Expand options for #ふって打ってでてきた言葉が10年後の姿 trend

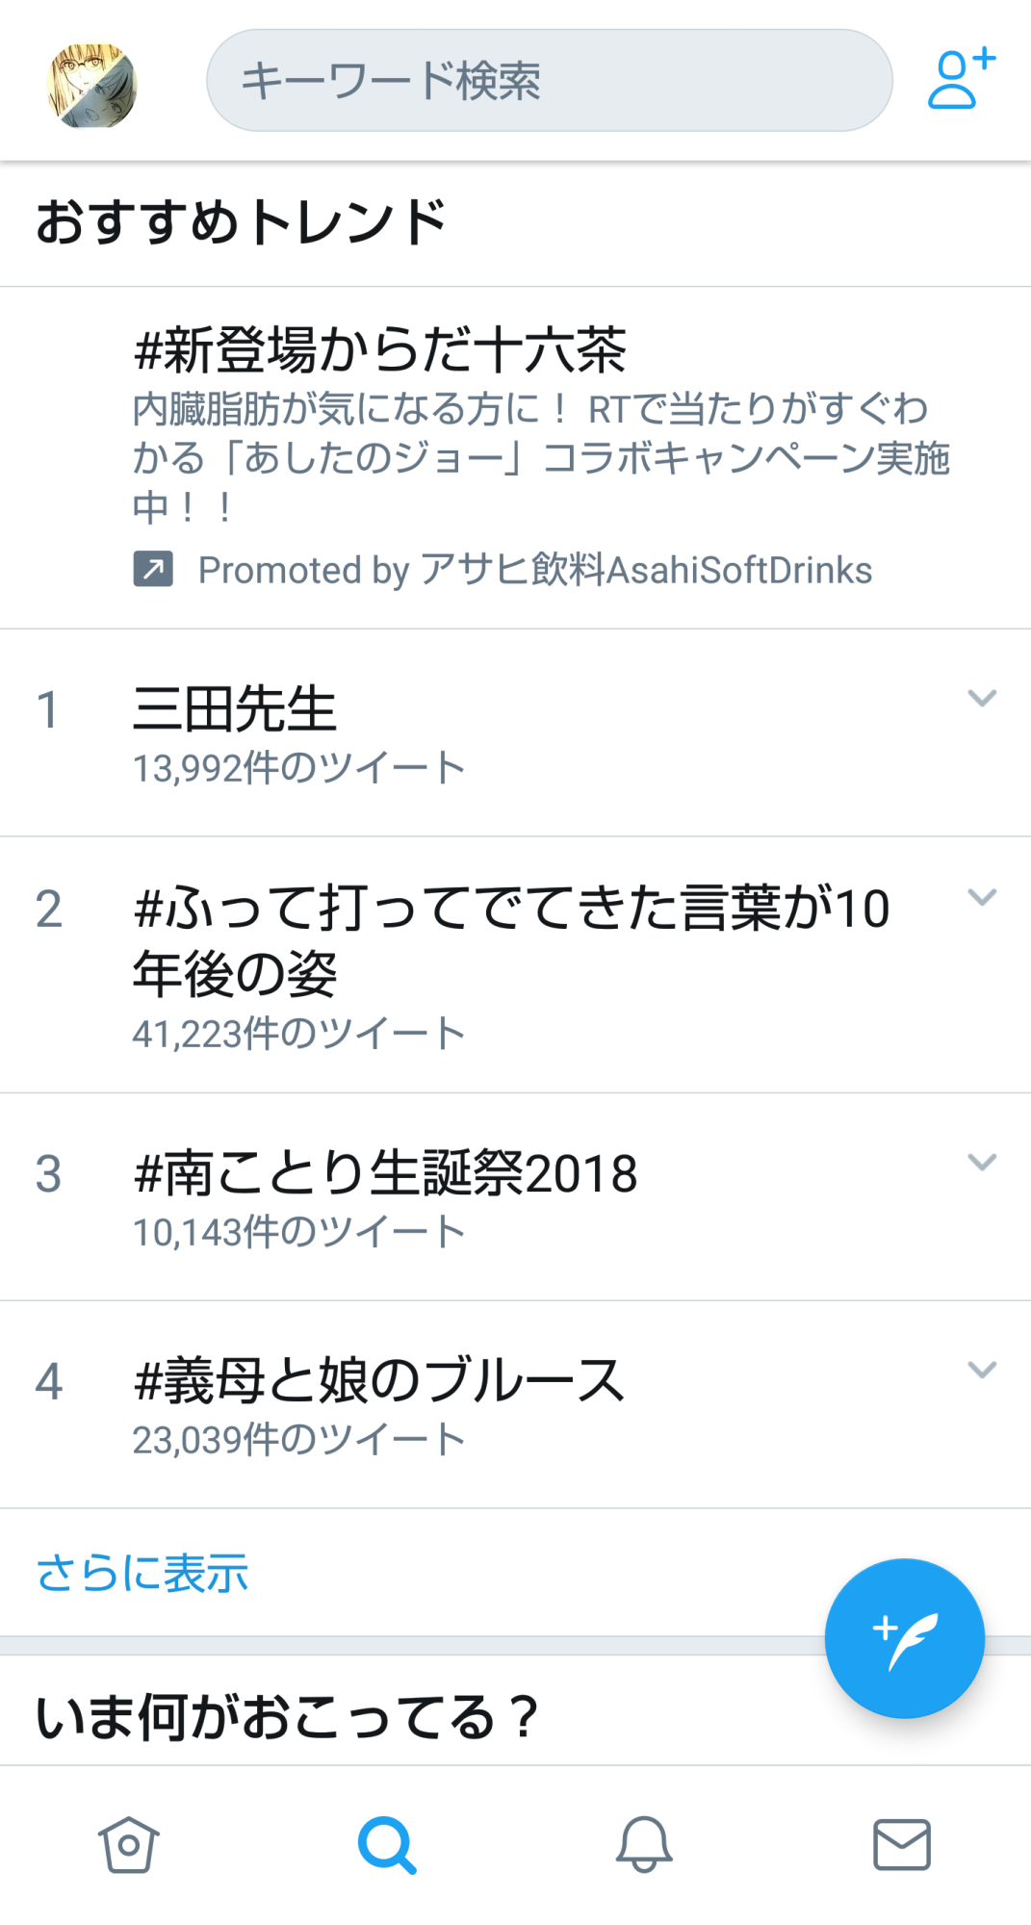click(981, 897)
